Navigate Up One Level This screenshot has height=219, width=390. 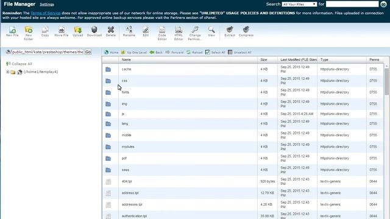pyautogui.click(x=134, y=52)
